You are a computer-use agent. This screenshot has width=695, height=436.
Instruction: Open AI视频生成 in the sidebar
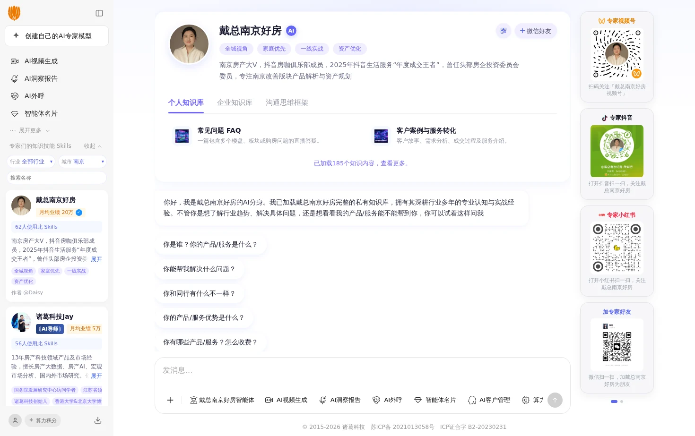point(57,61)
